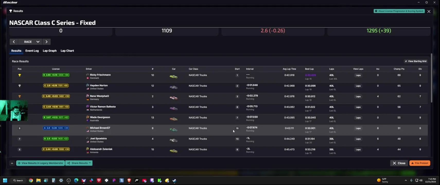Click the microphone tray icon
The height and width of the screenshot is (185, 440).
click(411, 180)
